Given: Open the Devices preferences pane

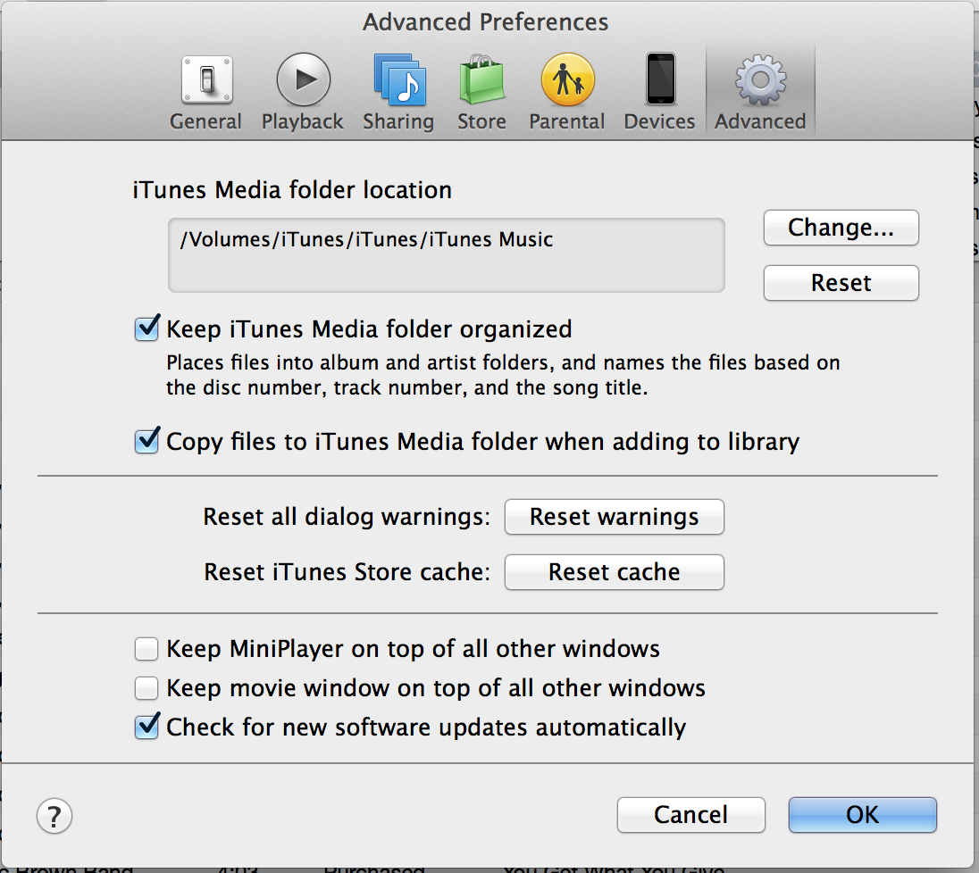Looking at the screenshot, I should click(x=659, y=92).
